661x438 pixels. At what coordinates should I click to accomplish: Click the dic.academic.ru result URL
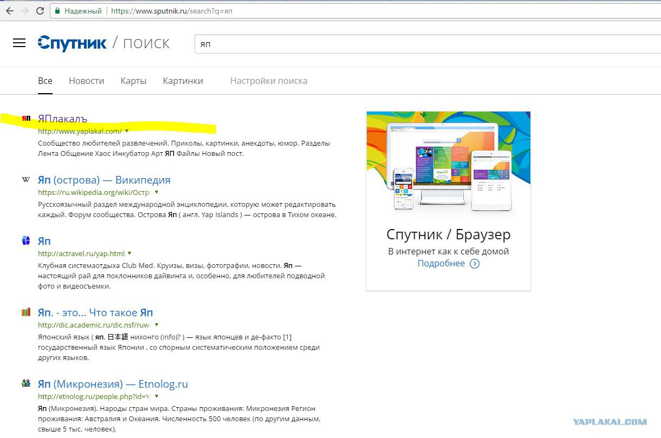(94, 325)
